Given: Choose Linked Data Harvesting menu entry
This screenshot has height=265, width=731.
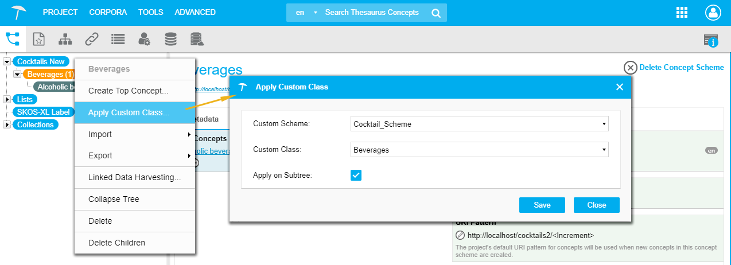Looking at the screenshot, I should (134, 177).
